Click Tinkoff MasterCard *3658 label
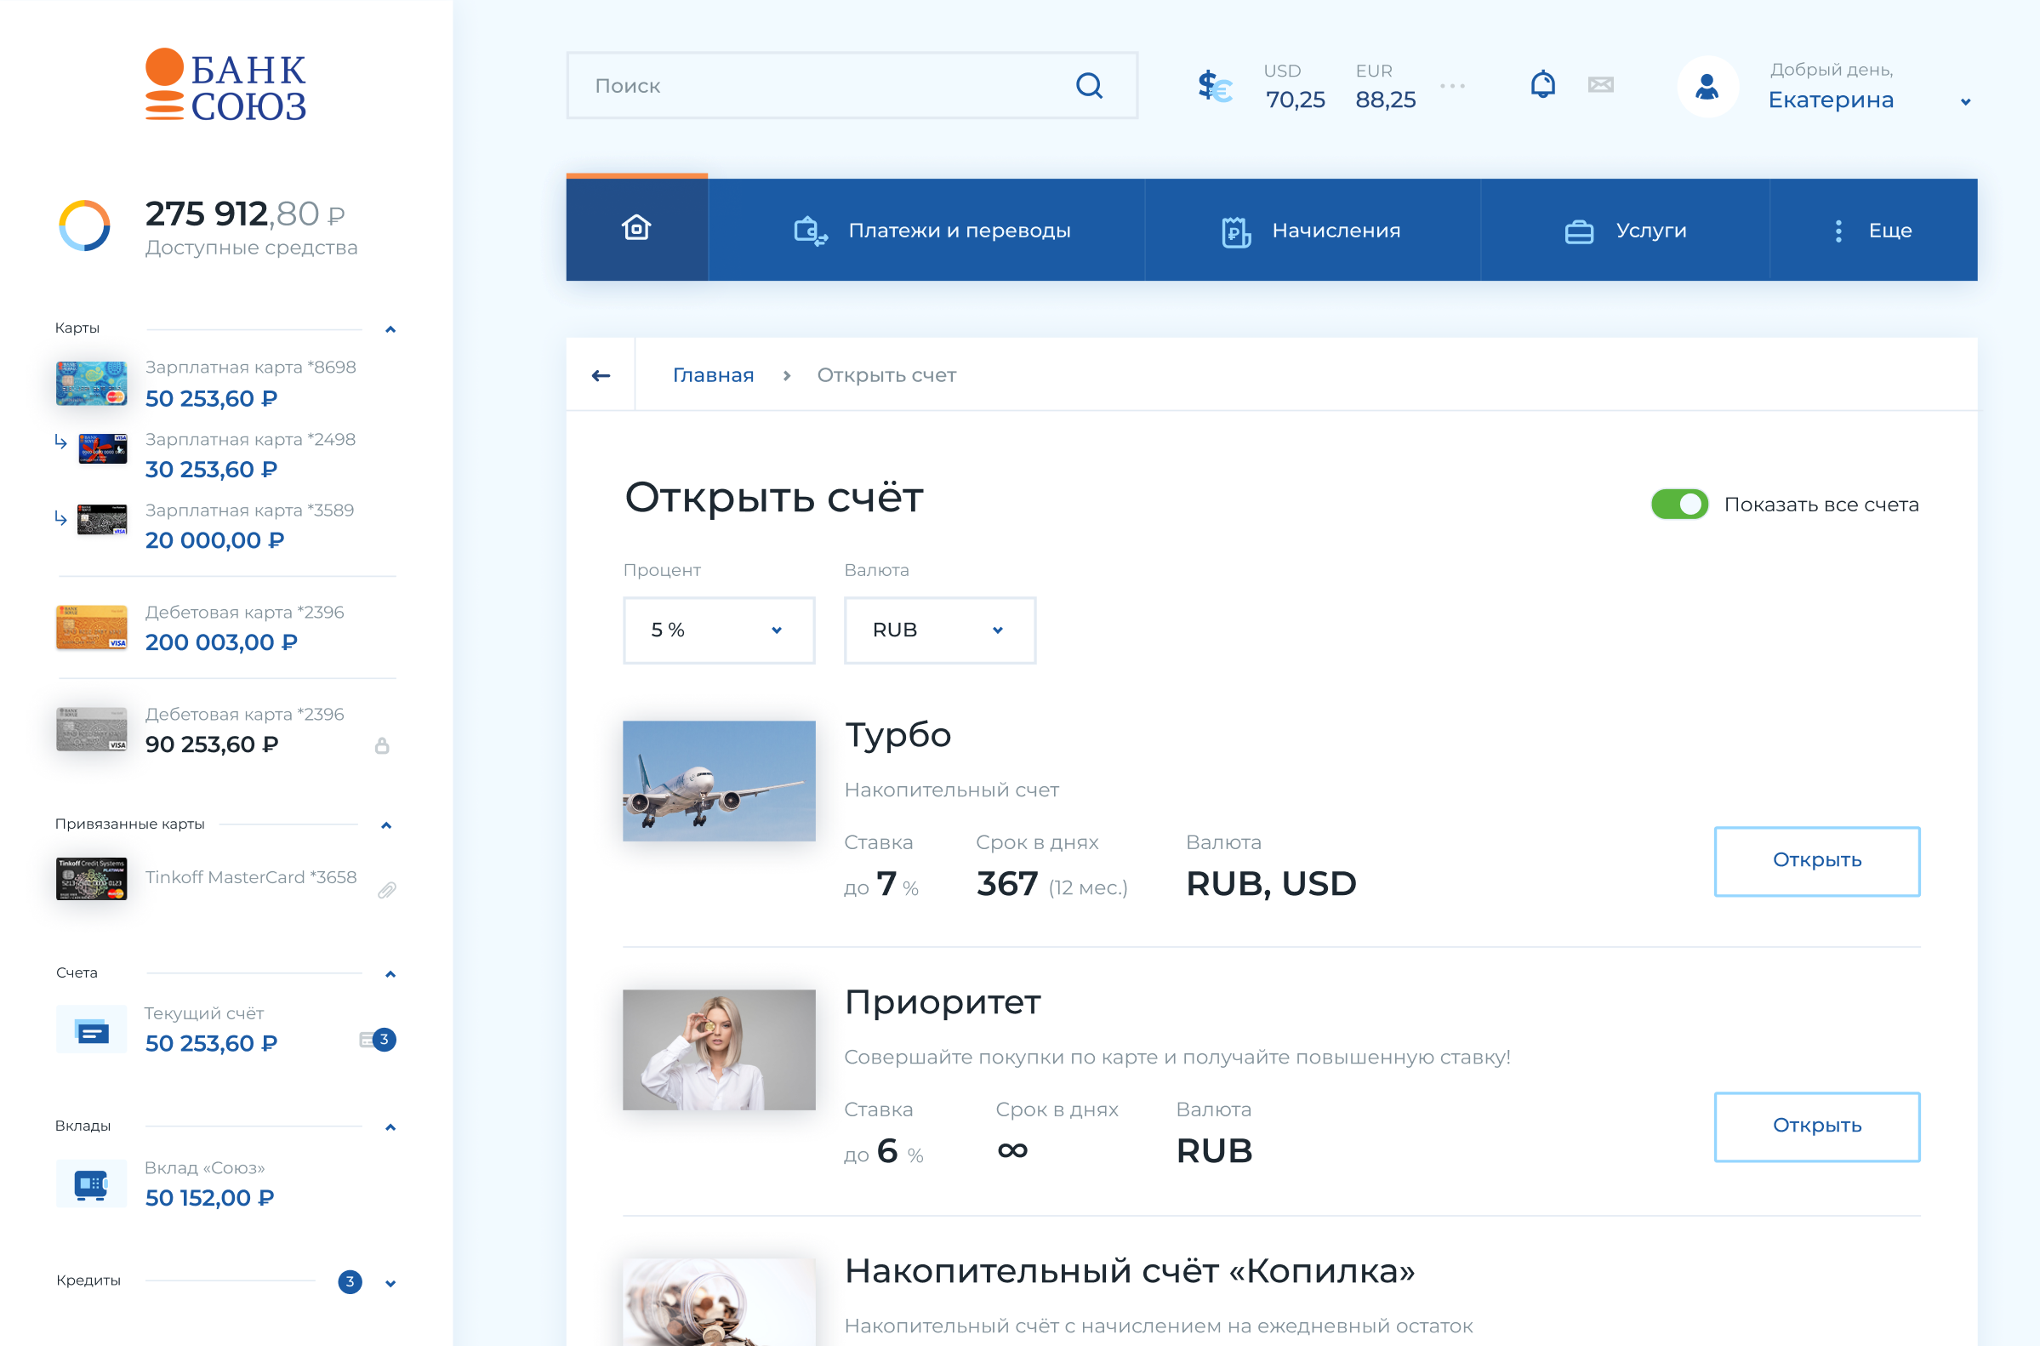Viewport: 2040px width, 1346px height. (x=251, y=877)
